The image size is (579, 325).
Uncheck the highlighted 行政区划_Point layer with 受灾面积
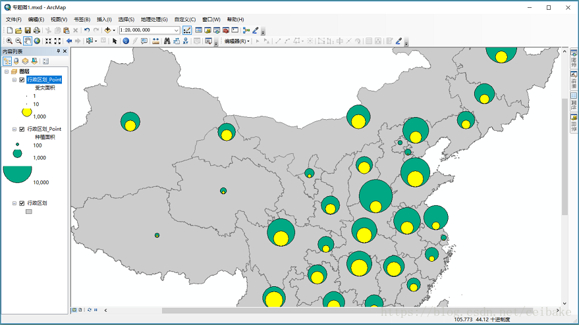pyautogui.click(x=22, y=80)
